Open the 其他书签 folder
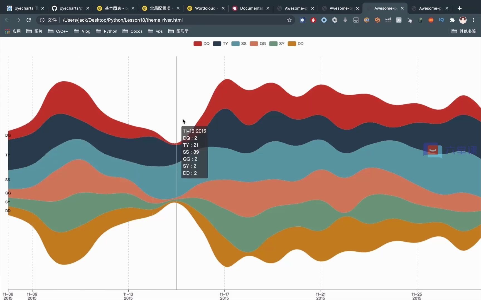This screenshot has width=481, height=300. tap(464, 31)
